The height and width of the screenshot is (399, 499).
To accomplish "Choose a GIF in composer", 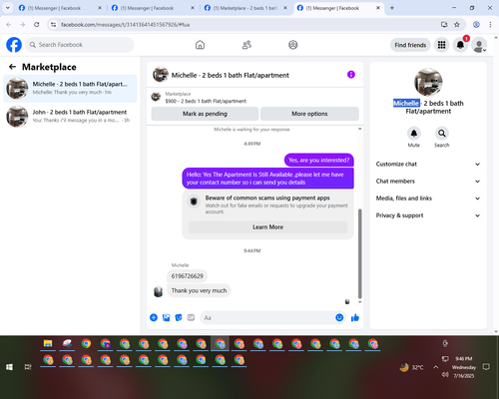I will 191,317.
